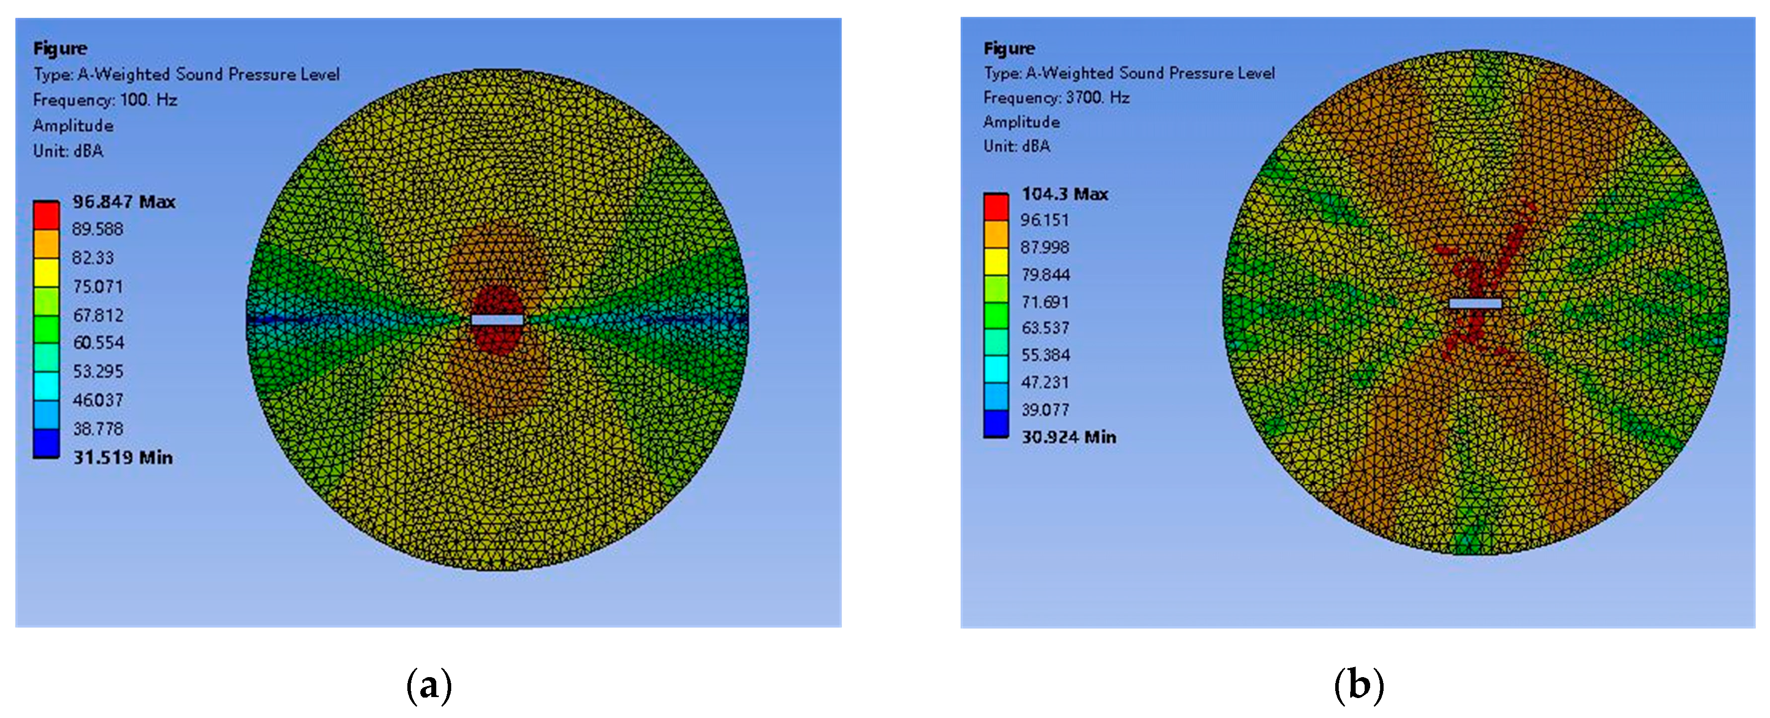Click white plate in left mesh center

pyautogui.click(x=497, y=320)
